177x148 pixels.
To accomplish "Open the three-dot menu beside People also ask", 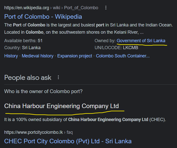I will 58,77.
